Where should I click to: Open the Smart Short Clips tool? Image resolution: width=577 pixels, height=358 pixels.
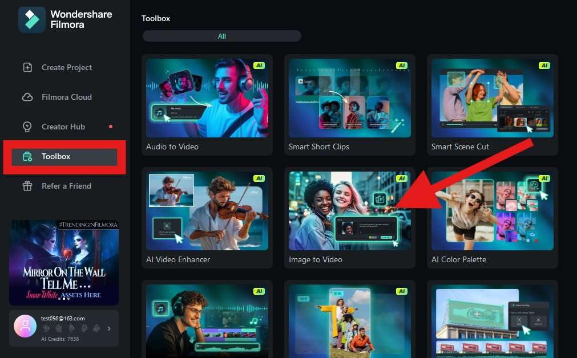click(x=350, y=105)
